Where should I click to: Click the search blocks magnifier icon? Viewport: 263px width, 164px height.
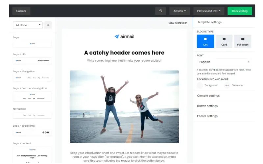(x=48, y=25)
